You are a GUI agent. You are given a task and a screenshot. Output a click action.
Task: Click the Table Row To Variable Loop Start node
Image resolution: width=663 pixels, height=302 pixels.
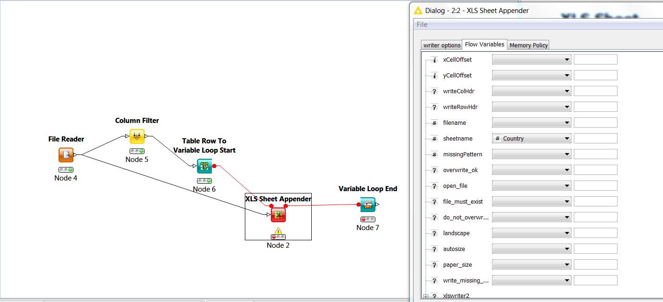click(x=204, y=167)
